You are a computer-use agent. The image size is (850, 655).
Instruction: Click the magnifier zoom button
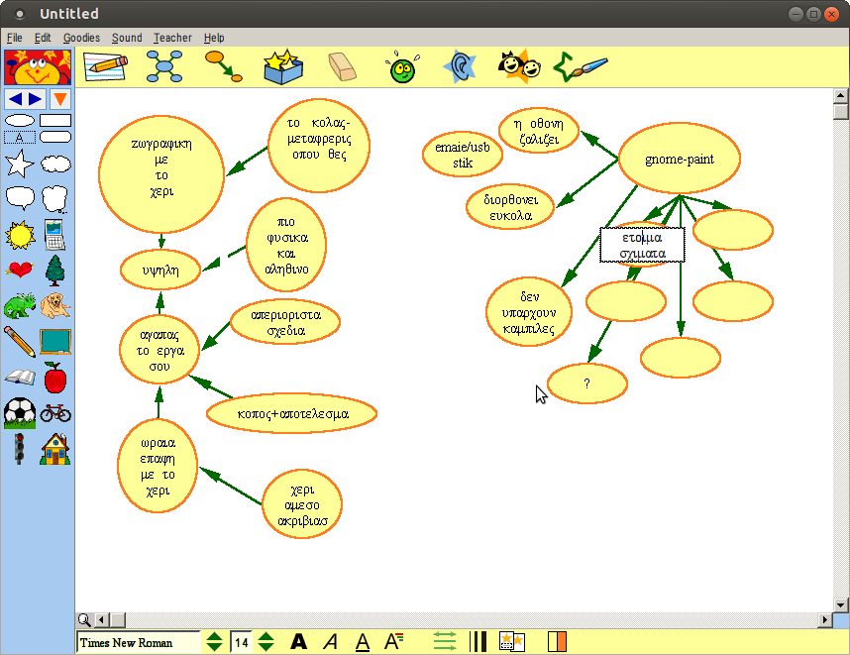point(84,619)
